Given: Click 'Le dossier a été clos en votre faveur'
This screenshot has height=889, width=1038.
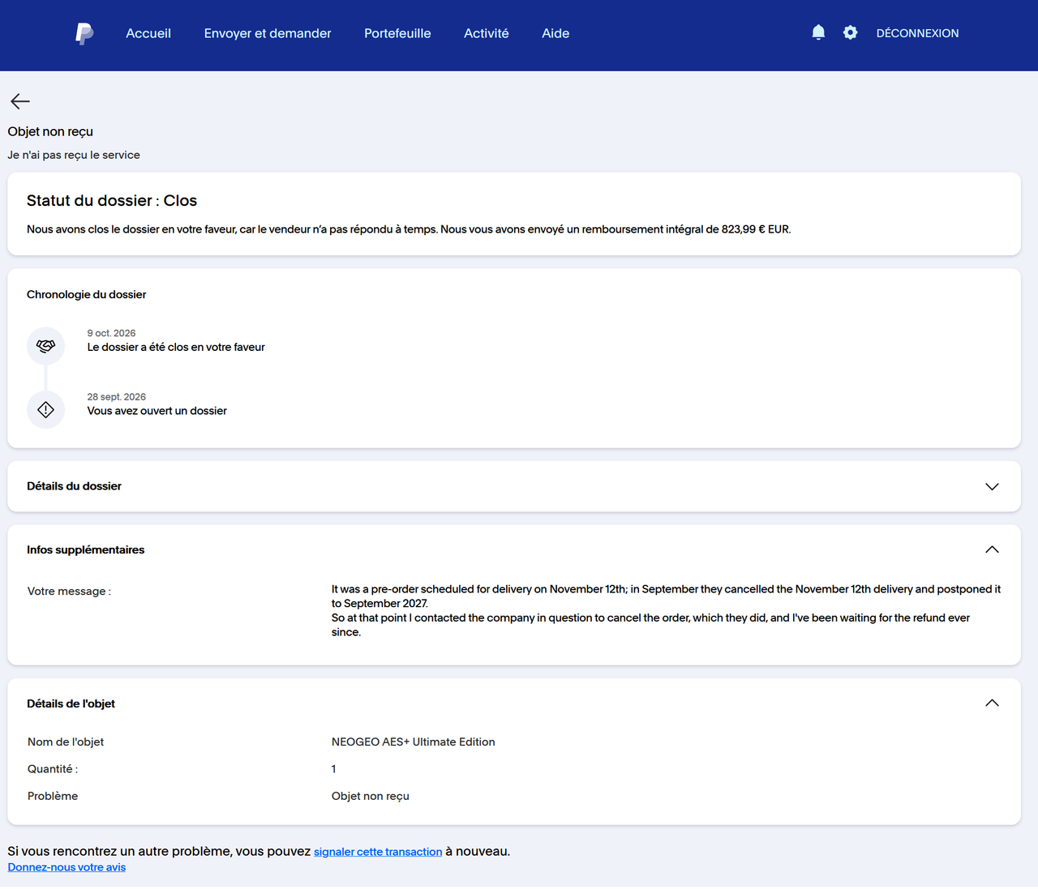Looking at the screenshot, I should pyautogui.click(x=176, y=347).
